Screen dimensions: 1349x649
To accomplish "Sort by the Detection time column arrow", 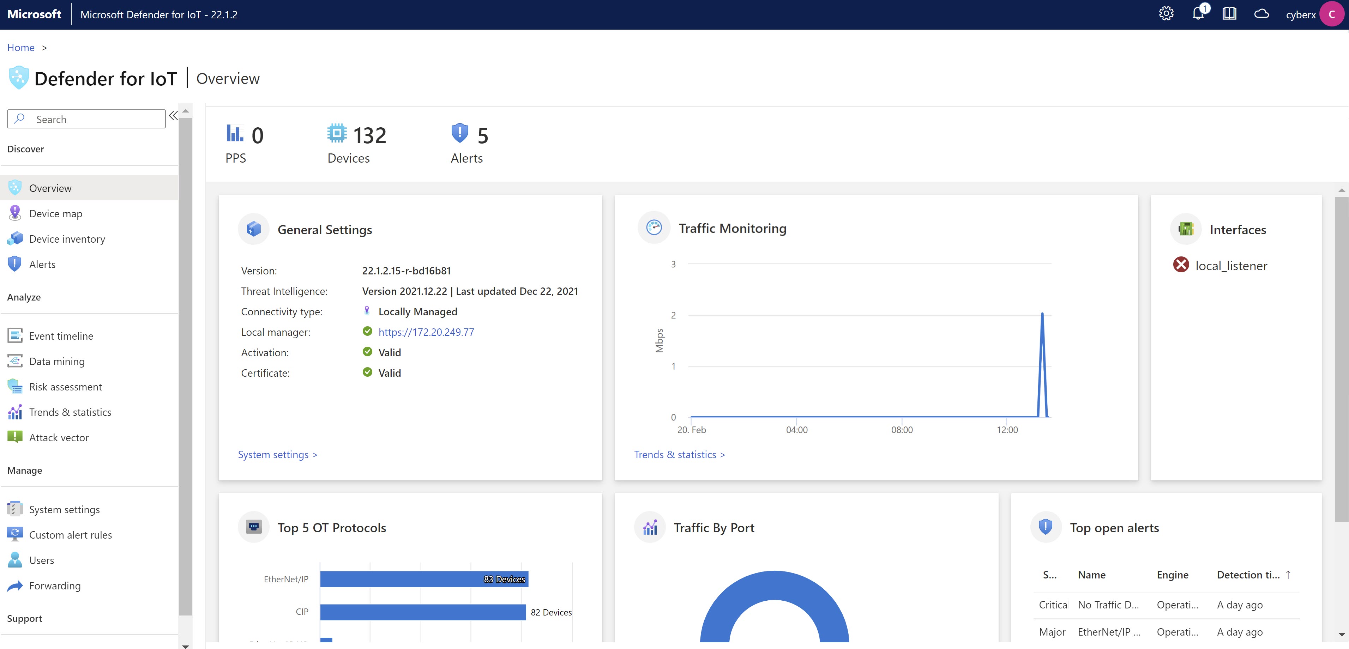I will [x=1288, y=575].
